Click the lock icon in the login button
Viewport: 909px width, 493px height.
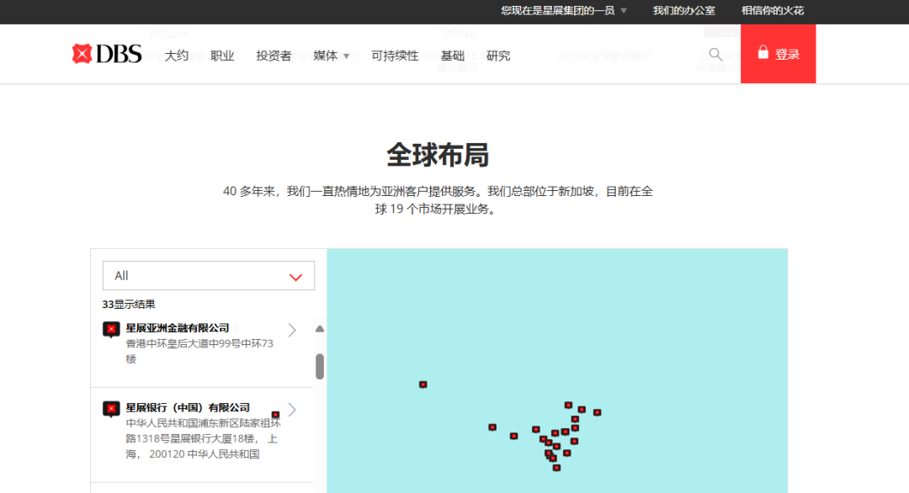click(763, 52)
